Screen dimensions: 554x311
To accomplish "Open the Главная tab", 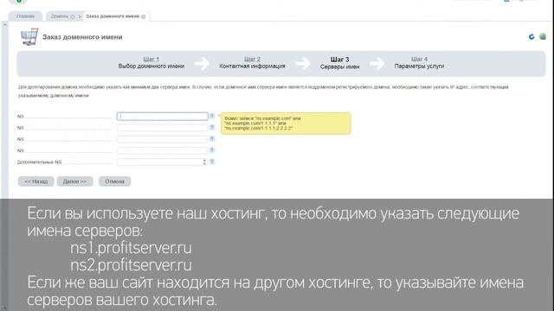I will pyautogui.click(x=25, y=16).
